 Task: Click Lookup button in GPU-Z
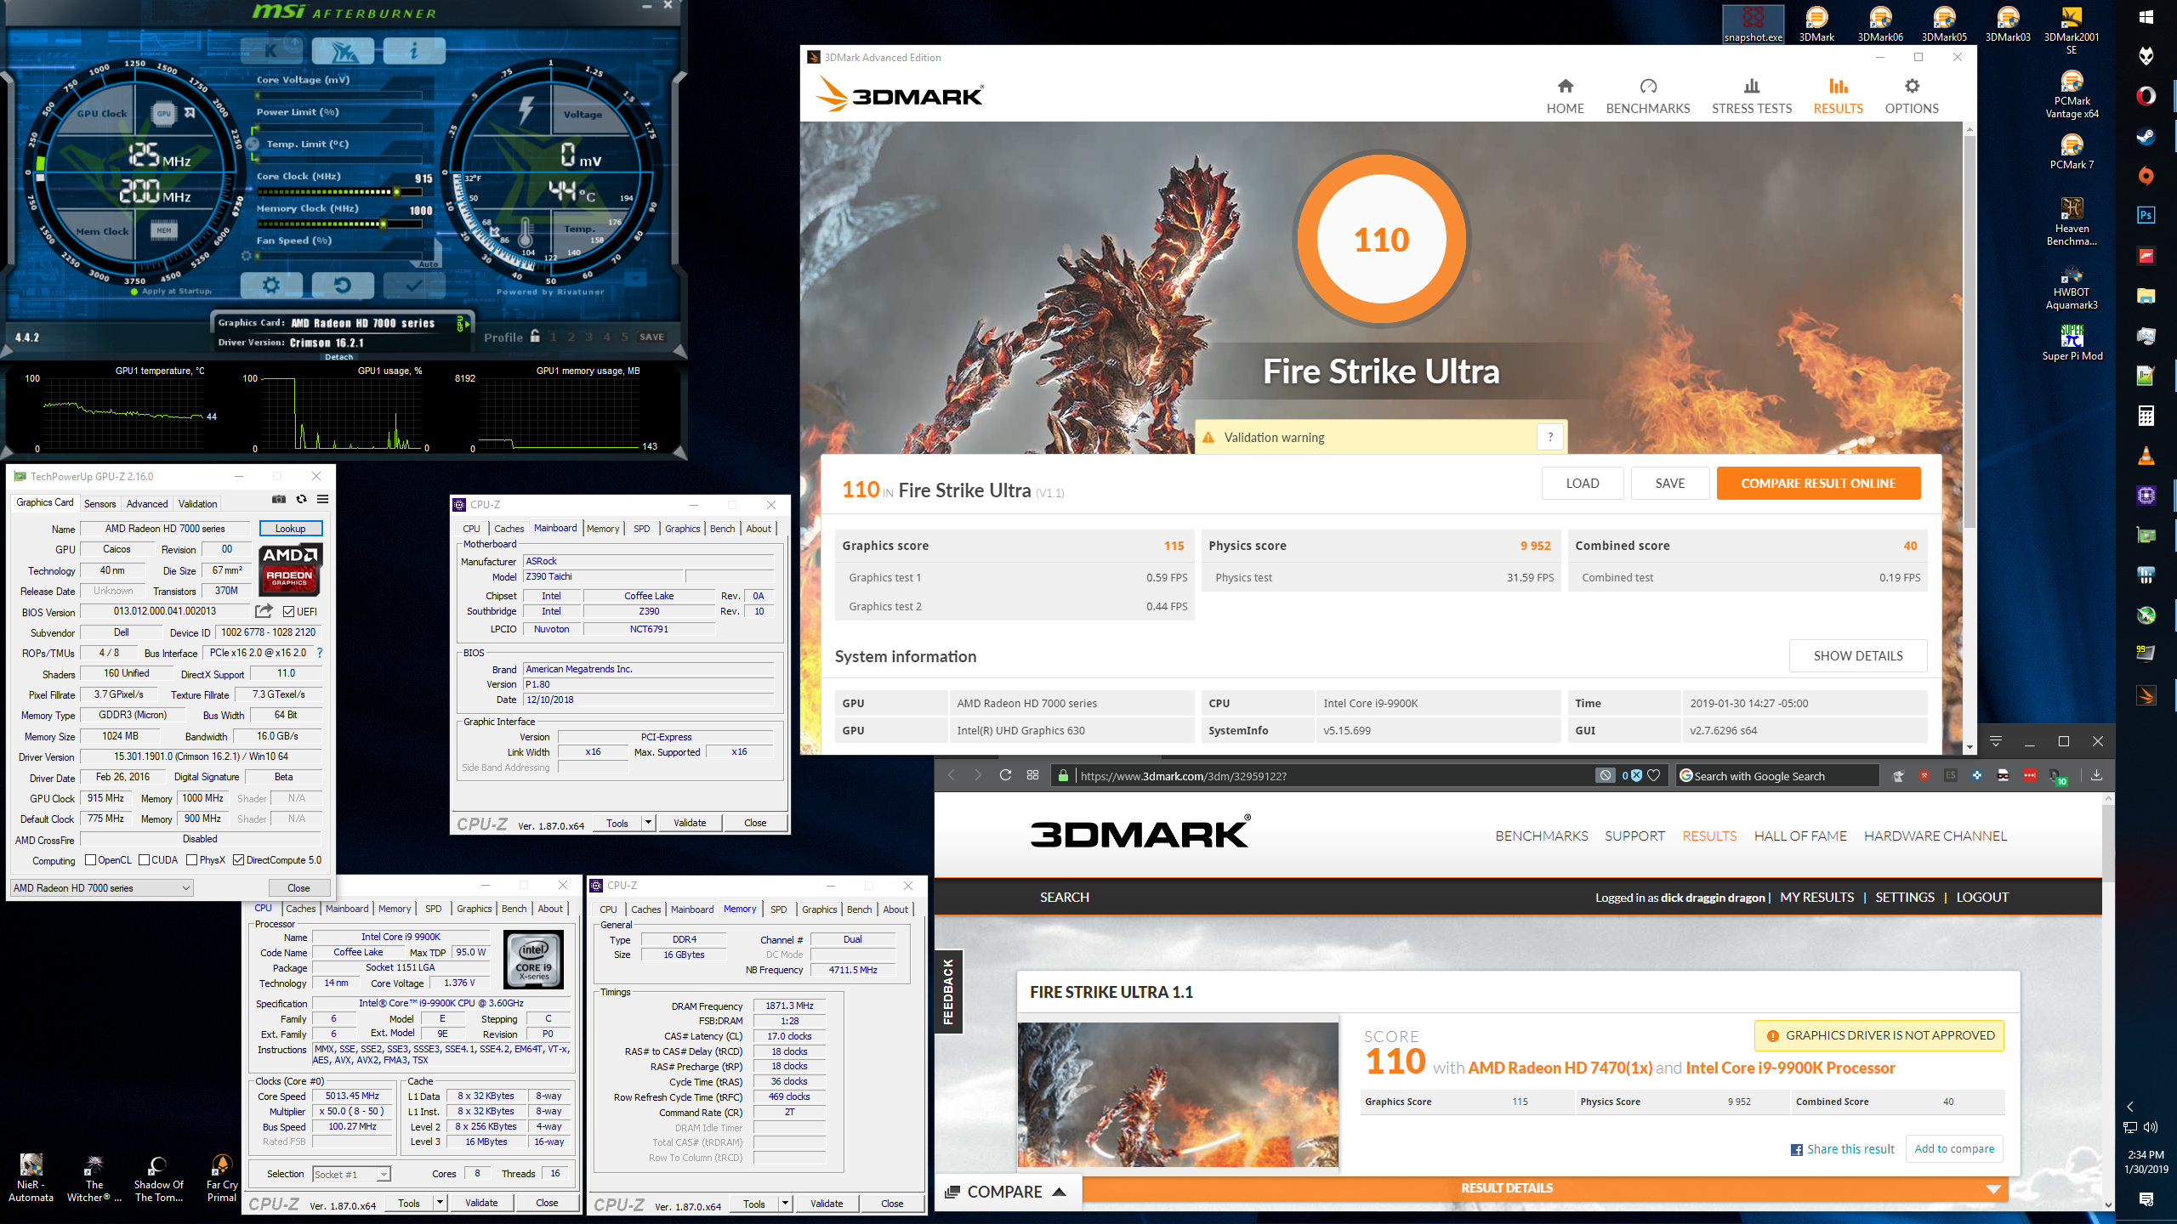point(291,529)
